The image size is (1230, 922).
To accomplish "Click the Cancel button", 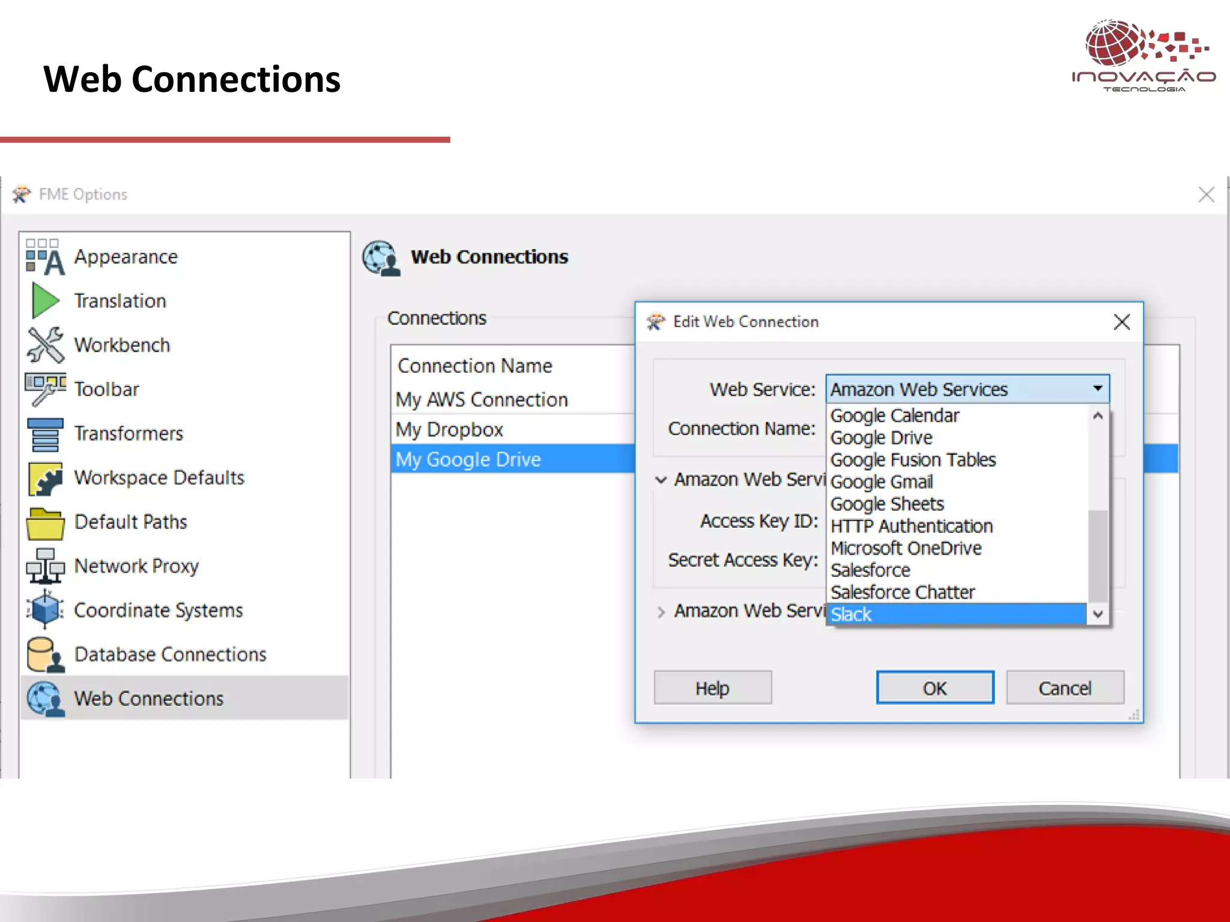I will point(1065,688).
